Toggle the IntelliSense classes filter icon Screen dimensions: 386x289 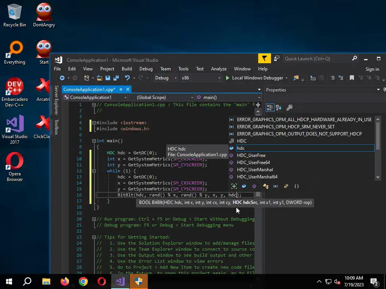pyautogui.click(x=266, y=186)
